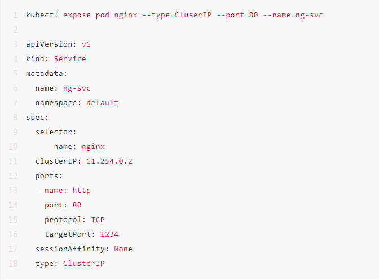Click the clusterIP address 11.254.0.2

109,161
